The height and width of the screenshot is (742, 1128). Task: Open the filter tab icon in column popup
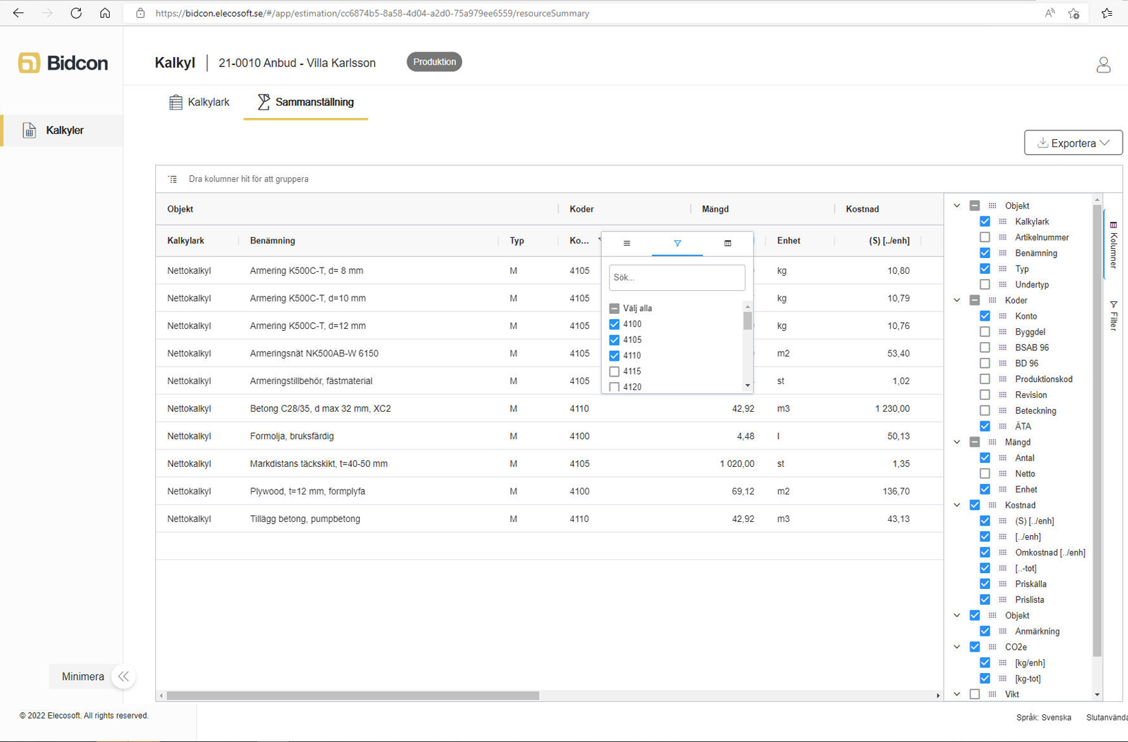coord(677,243)
